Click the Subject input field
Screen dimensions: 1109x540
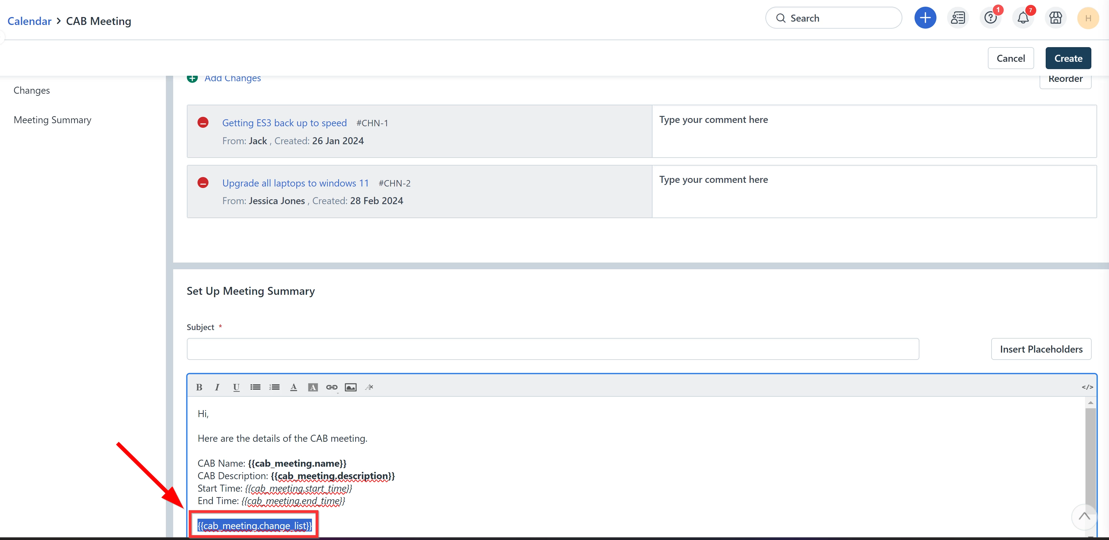552,349
